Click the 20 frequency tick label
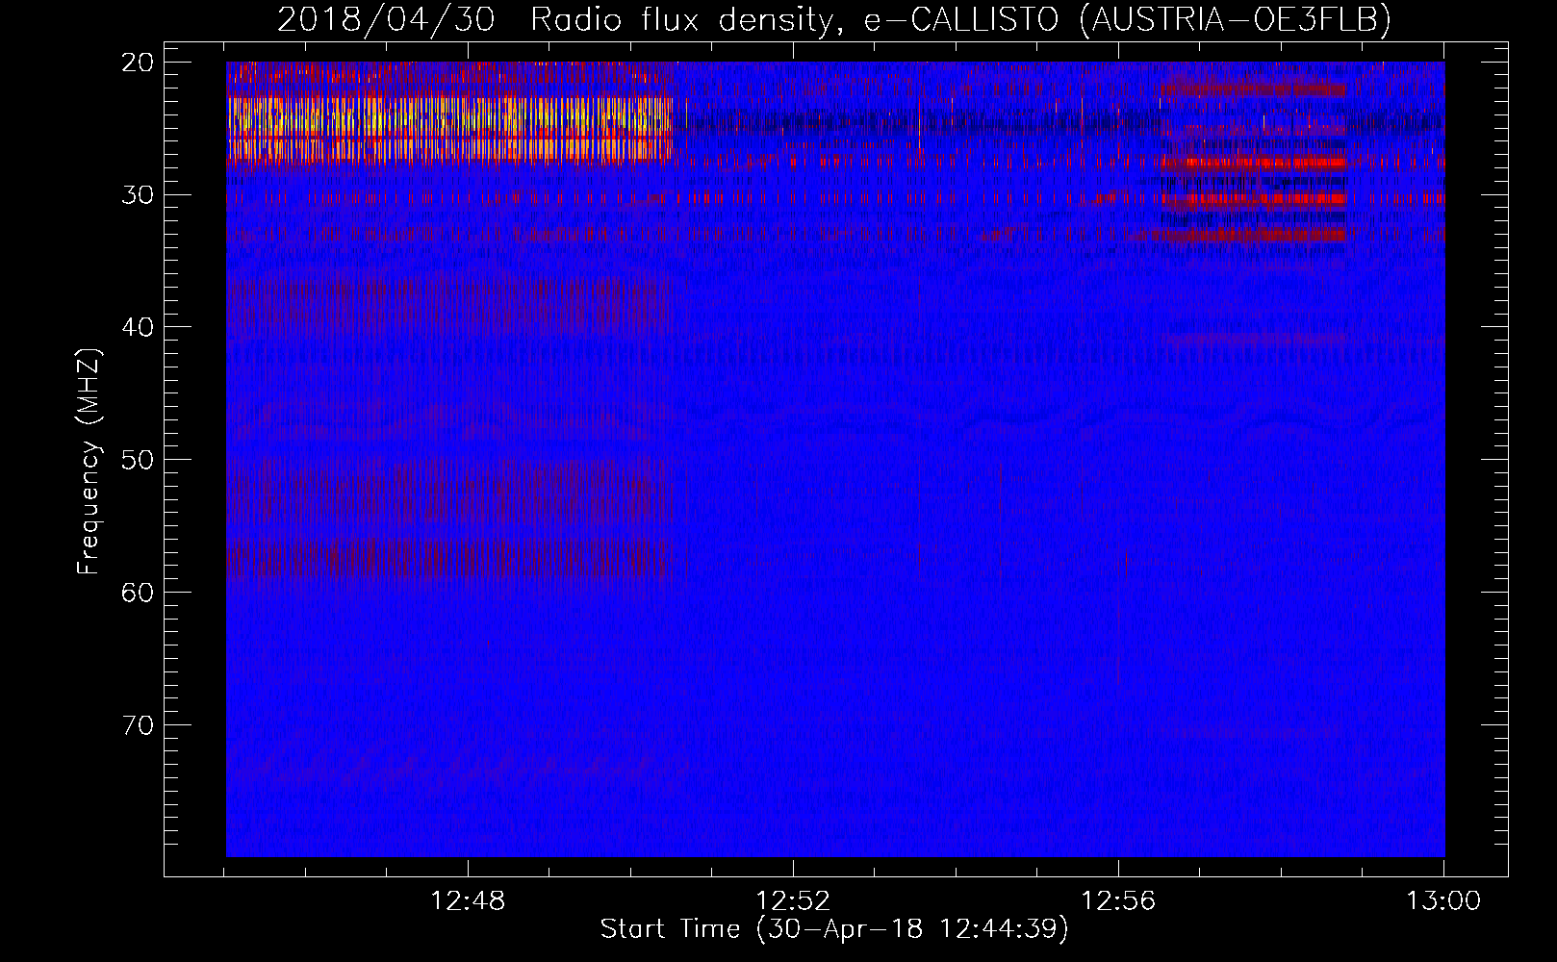The width and height of the screenshot is (1557, 962). tap(139, 63)
